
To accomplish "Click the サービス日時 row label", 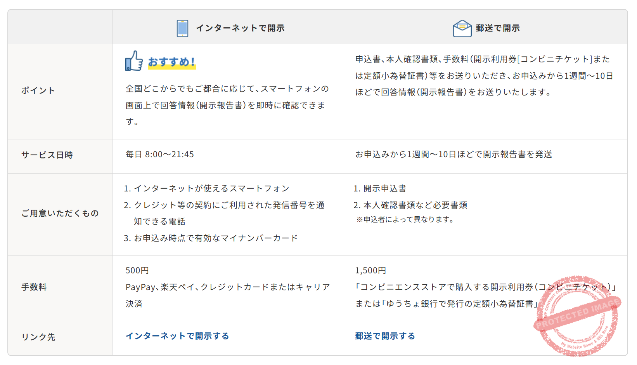I will (47, 155).
